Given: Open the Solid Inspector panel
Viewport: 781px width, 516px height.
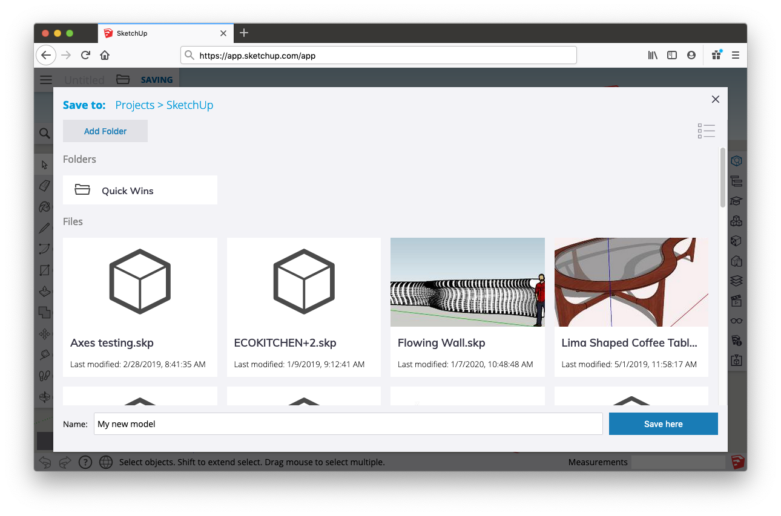Looking at the screenshot, I should 736,361.
